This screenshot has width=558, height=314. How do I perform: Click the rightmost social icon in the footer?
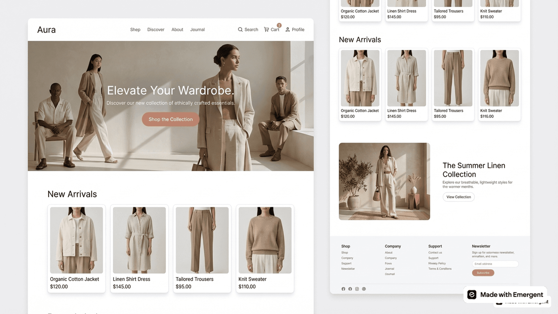[x=364, y=289]
